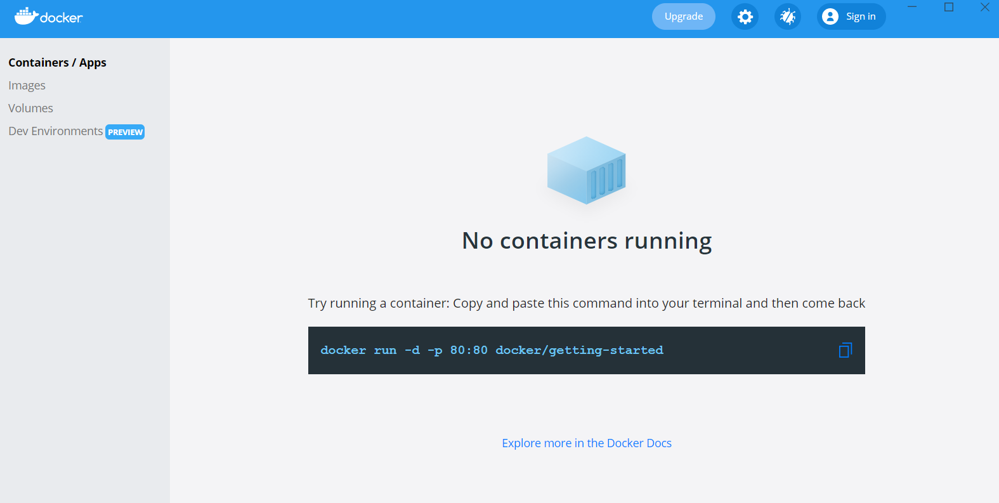
Task: Open Containers / Apps section
Action: (57, 62)
